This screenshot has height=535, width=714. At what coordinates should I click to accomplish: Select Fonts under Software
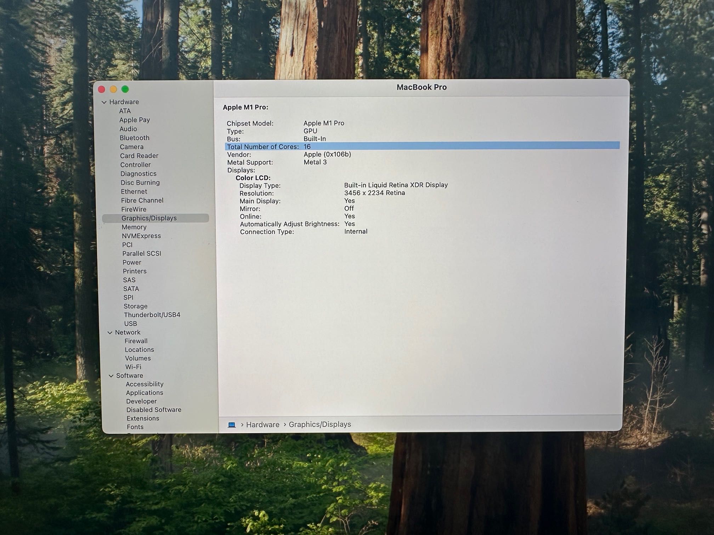[135, 427]
